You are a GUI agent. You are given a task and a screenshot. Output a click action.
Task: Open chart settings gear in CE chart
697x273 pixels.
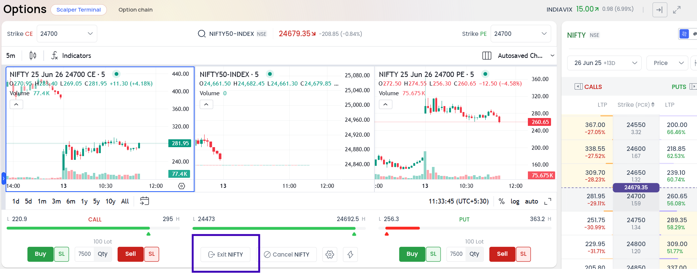point(182,186)
